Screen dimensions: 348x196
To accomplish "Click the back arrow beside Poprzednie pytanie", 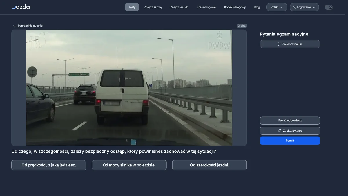I will (15, 26).
